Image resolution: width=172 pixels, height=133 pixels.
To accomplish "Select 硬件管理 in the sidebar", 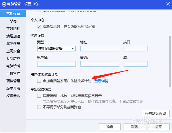I will point(13,81).
